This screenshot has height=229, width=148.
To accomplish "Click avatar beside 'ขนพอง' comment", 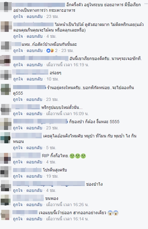I will [6, 201].
